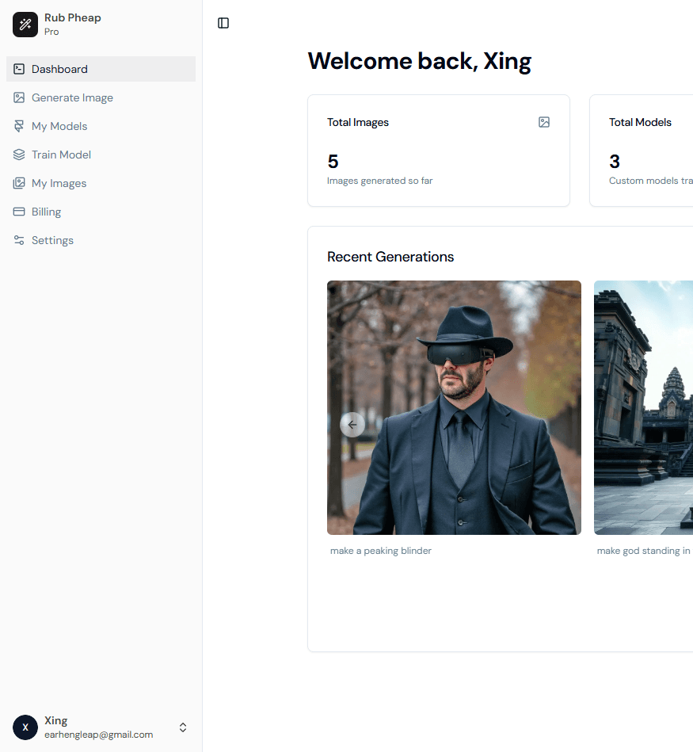Viewport: 693px width, 752px height.
Task: Click the image icon in Total Images card
Action: click(x=544, y=122)
